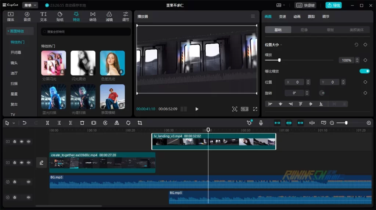Click the split clip tool in timeline toolbar
This screenshot has width=376, height=210.
[x=47, y=123]
